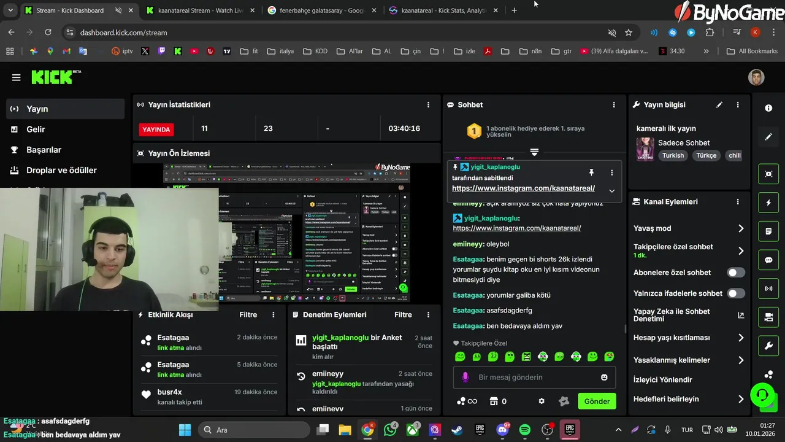Expand Yasaklanmış kelimeler option
Screen dimensions: 785x442
point(741,360)
